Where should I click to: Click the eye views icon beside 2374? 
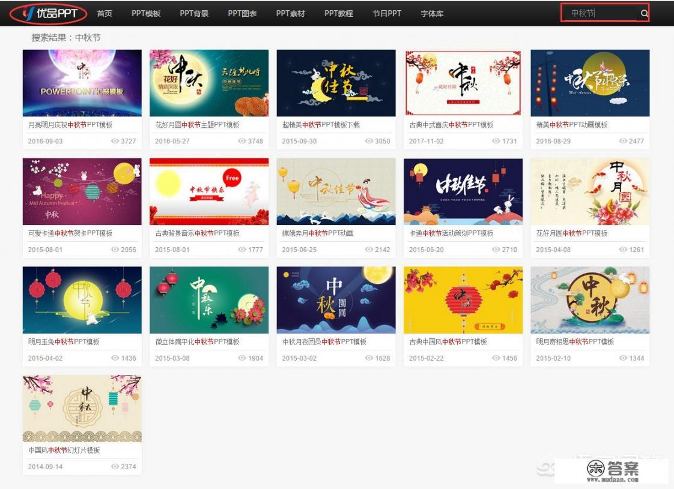point(115,467)
